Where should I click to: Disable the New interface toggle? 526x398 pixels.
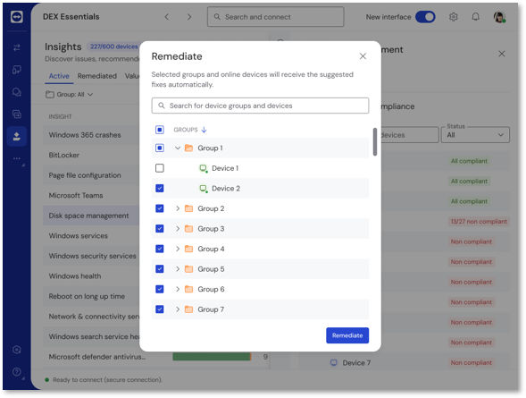click(x=425, y=17)
